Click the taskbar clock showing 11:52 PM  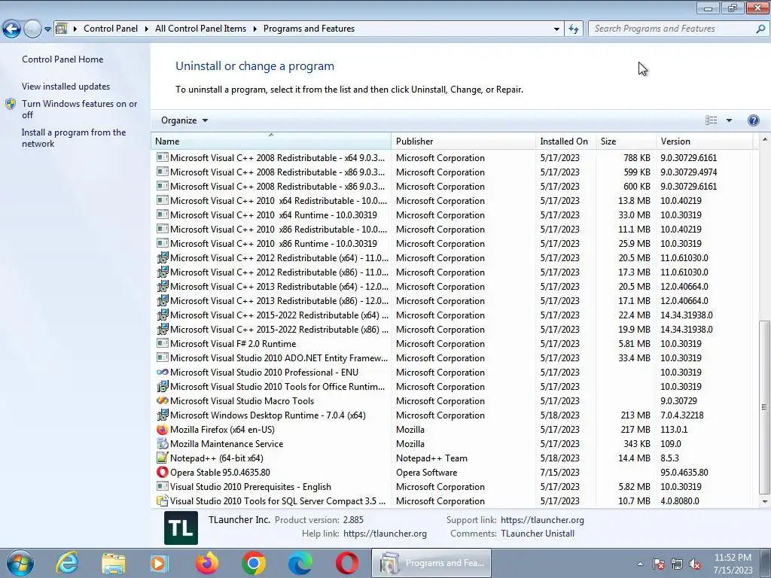tap(733, 564)
